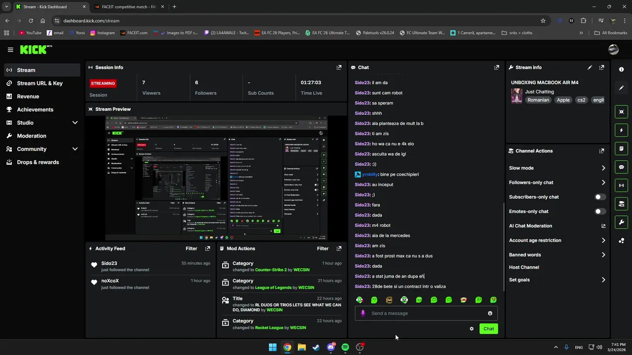Open the hamburger menu beside Kick logo
Viewport: 632px width, 355px height.
pos(10,50)
